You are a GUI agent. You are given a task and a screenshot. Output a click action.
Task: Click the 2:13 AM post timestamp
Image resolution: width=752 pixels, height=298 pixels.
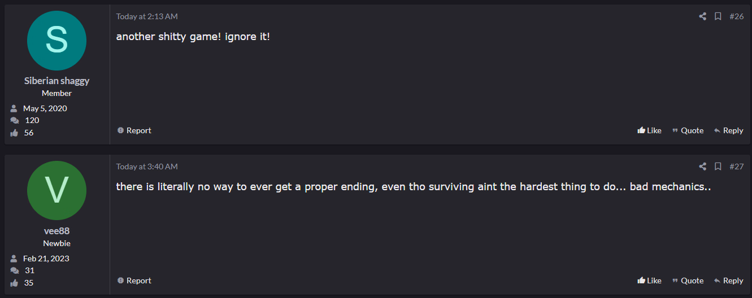click(x=147, y=16)
